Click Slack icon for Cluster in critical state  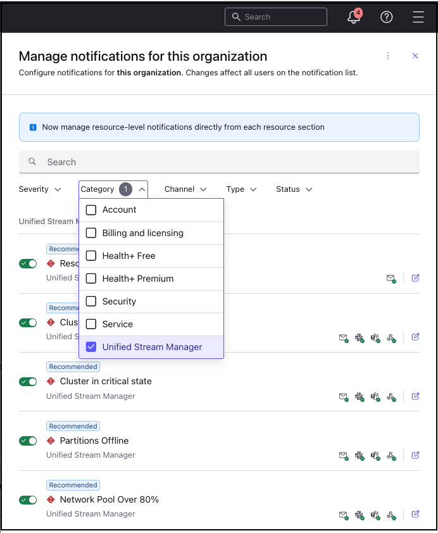[x=360, y=396]
